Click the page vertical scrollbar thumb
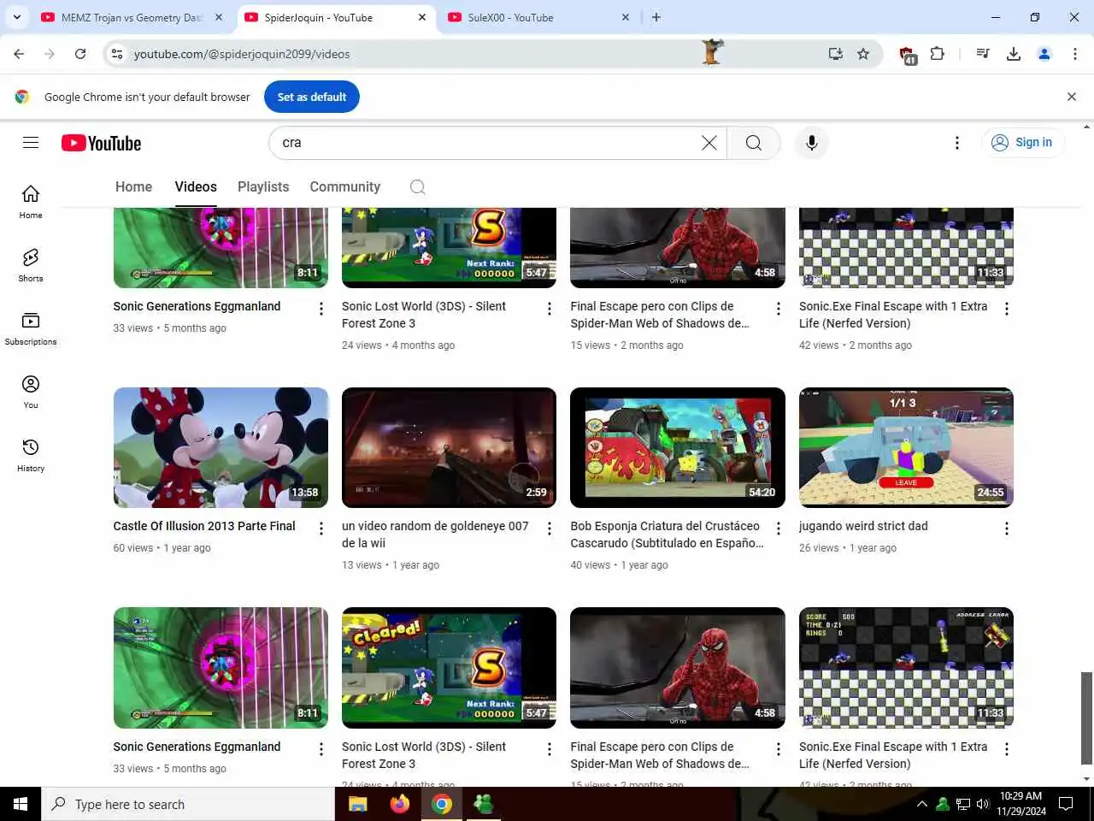 pyautogui.click(x=1086, y=718)
